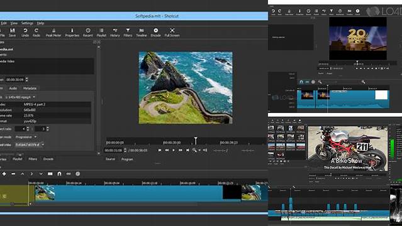
Task: Click the Overwrite down-chevron icon in timeline toolbar
Action: (x=41, y=174)
